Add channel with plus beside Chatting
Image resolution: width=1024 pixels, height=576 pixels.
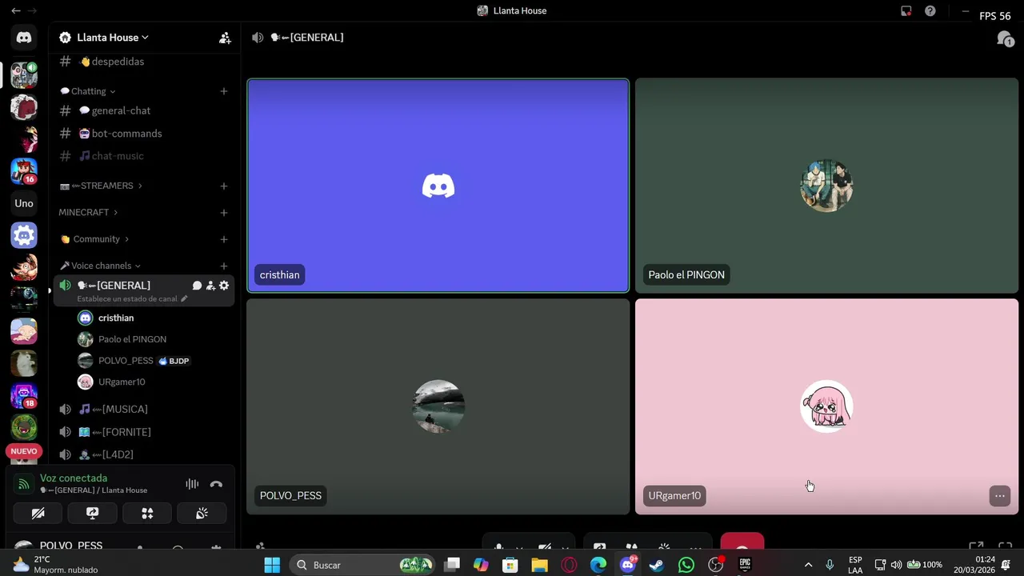(224, 91)
